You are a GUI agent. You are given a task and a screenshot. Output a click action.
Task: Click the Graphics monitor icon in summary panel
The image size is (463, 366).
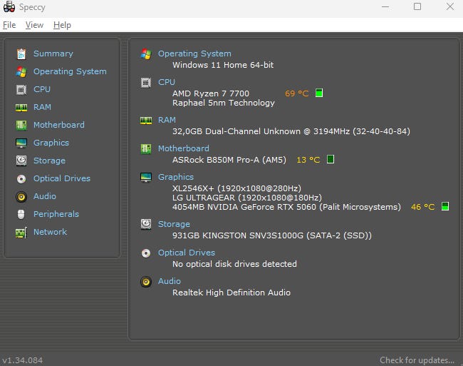click(146, 178)
